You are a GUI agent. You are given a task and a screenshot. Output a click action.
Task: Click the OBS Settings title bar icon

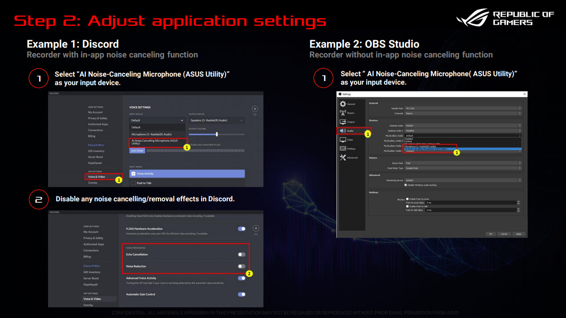(x=340, y=94)
